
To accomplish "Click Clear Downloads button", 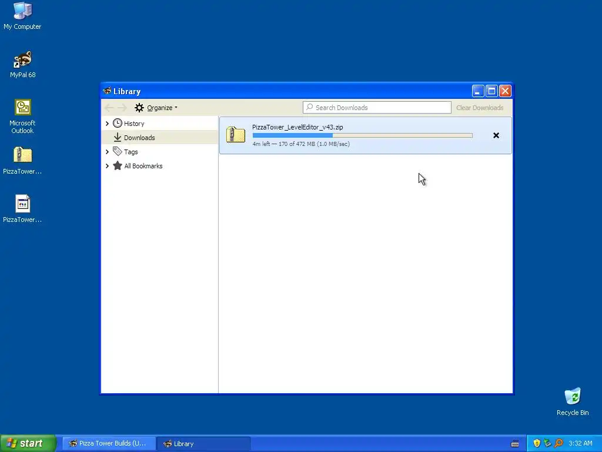I will point(480,108).
